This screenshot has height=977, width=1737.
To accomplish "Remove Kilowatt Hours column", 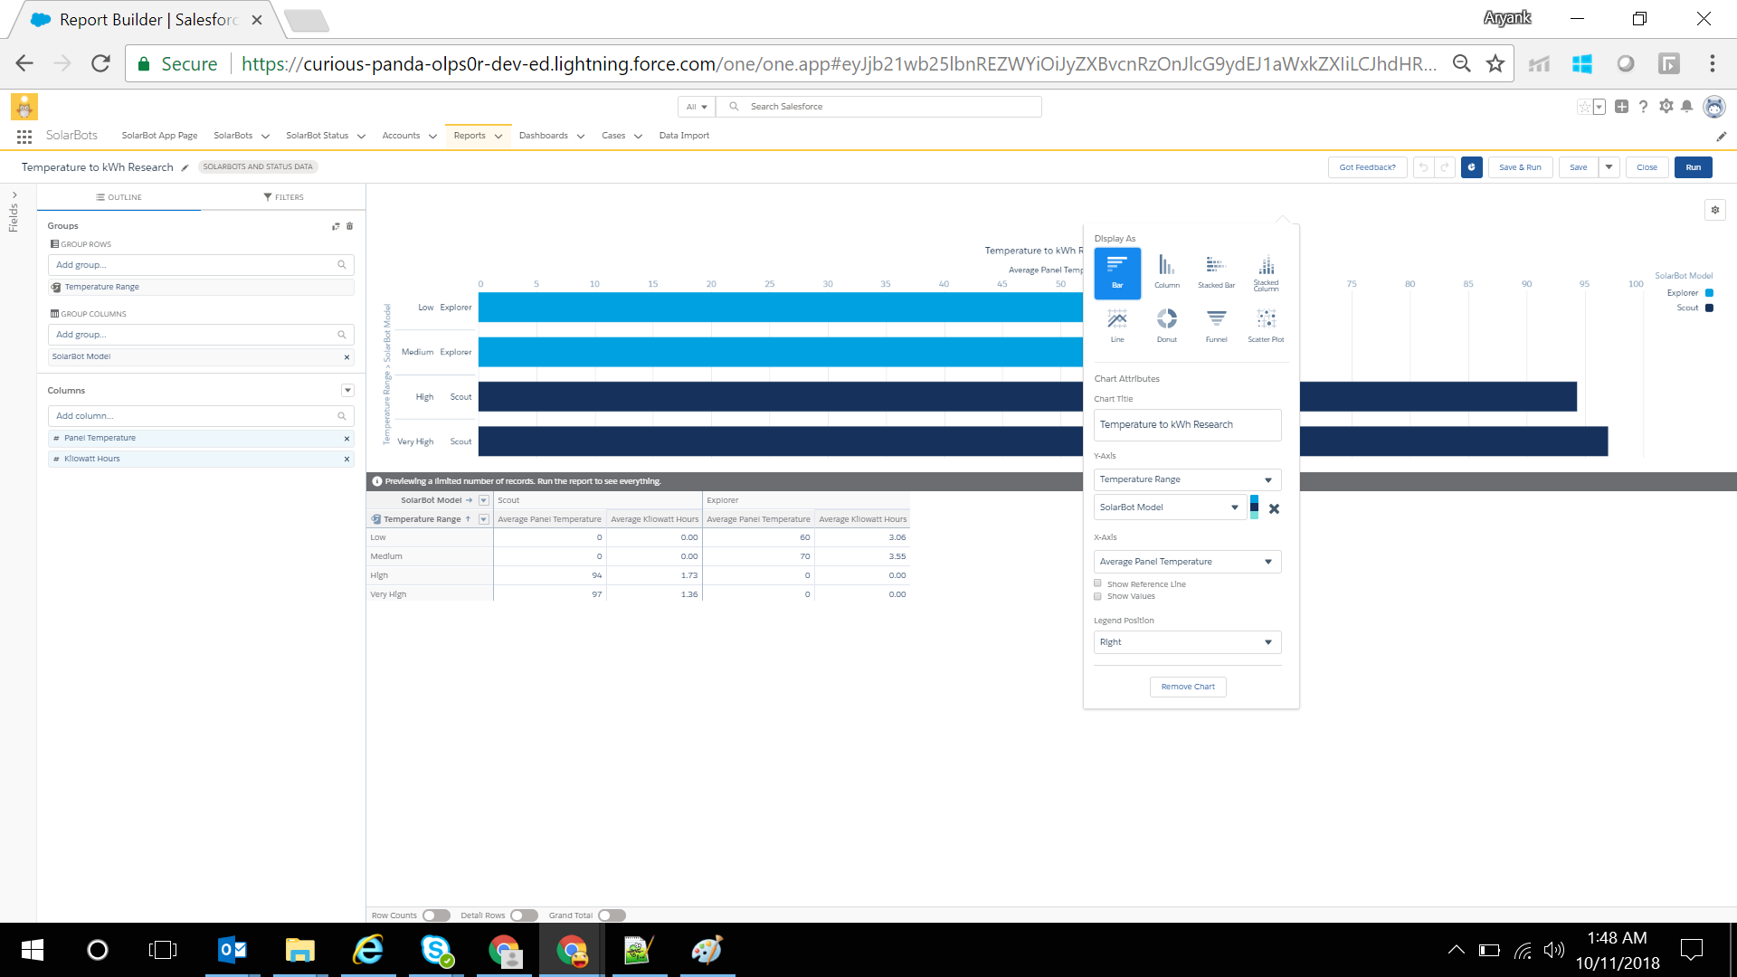I will point(346,460).
